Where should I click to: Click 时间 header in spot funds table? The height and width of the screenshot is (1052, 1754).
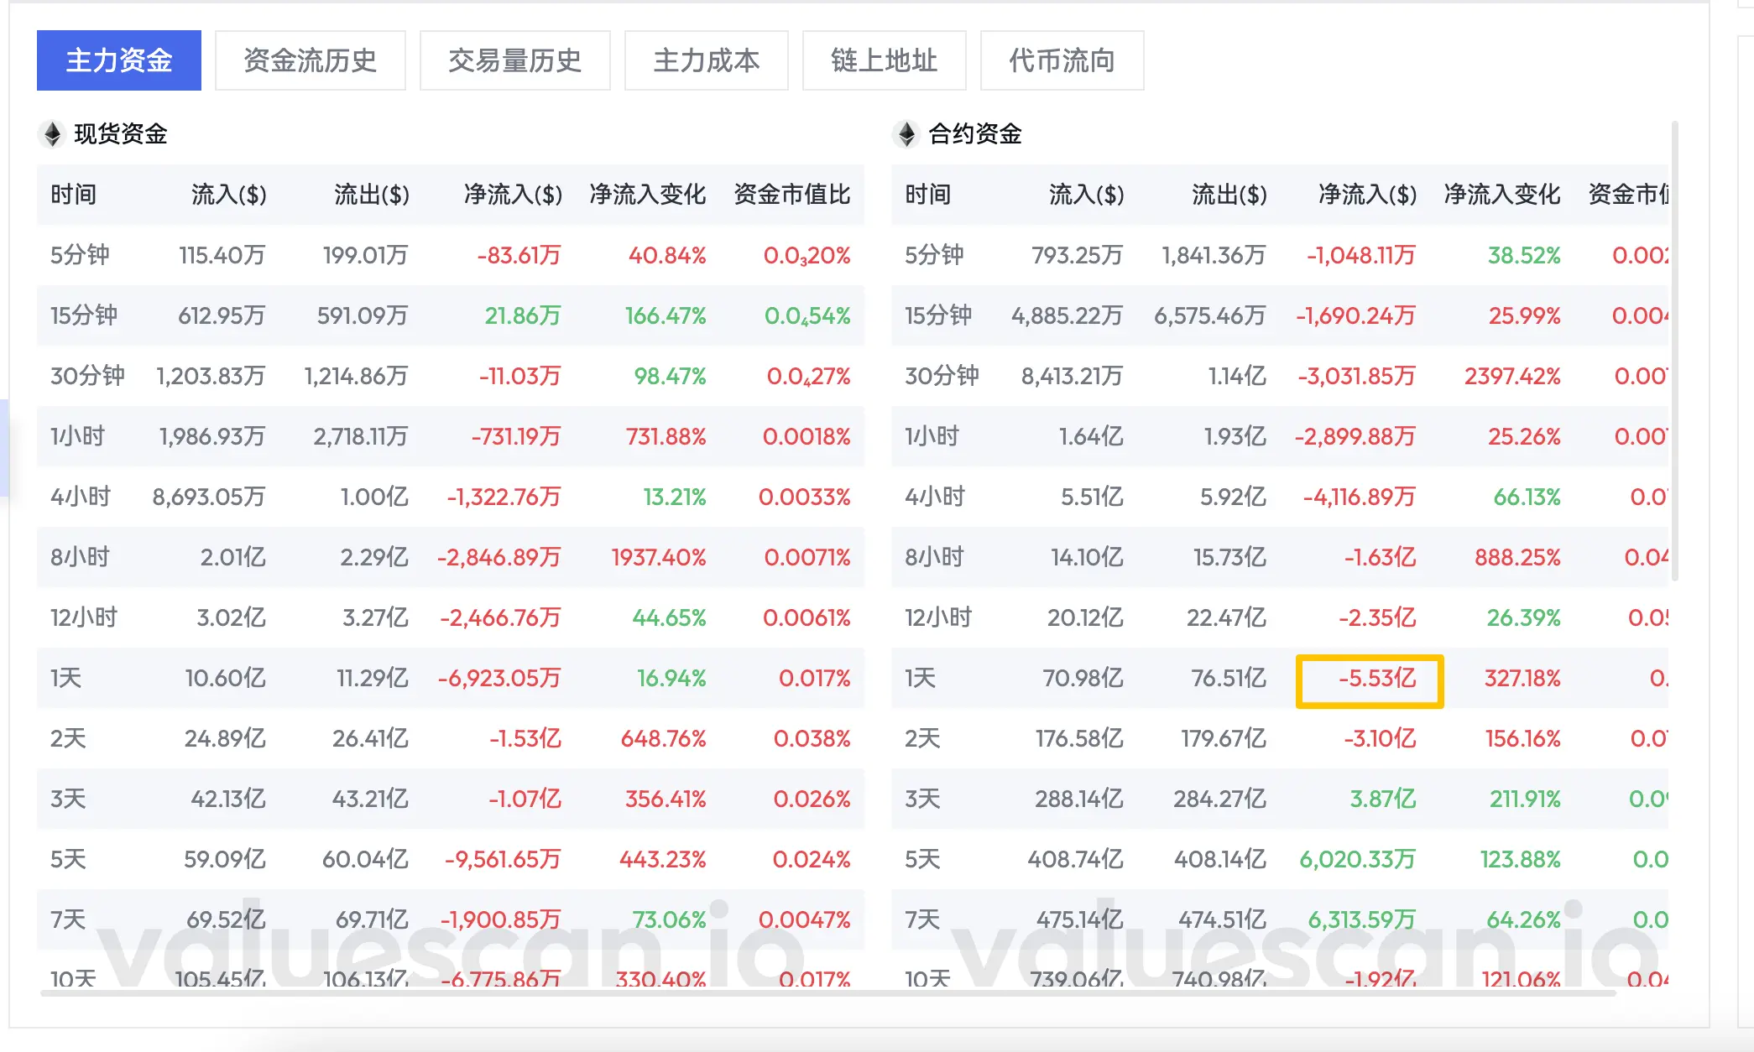tap(74, 195)
